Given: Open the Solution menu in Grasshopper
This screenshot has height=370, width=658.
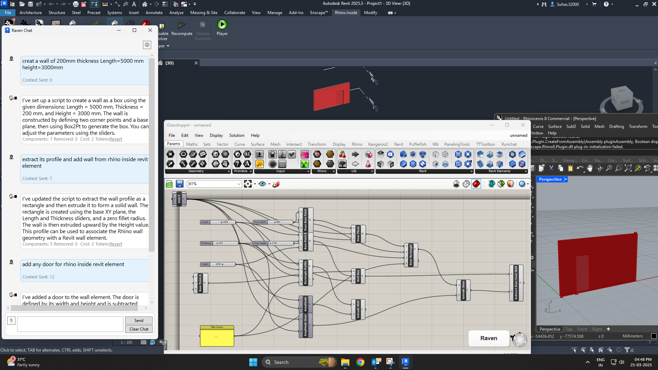Looking at the screenshot, I should [x=237, y=135].
